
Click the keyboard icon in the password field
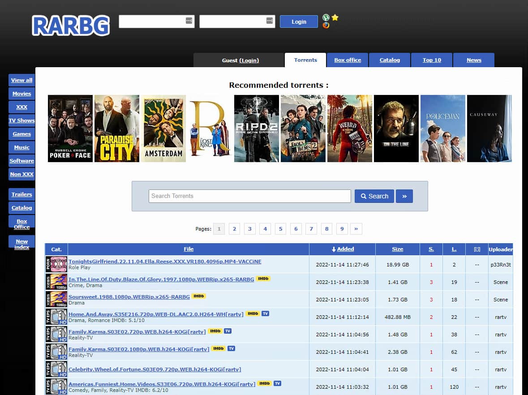point(270,21)
